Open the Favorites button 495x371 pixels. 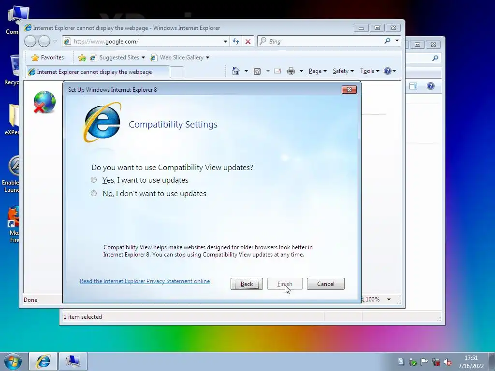(48, 57)
